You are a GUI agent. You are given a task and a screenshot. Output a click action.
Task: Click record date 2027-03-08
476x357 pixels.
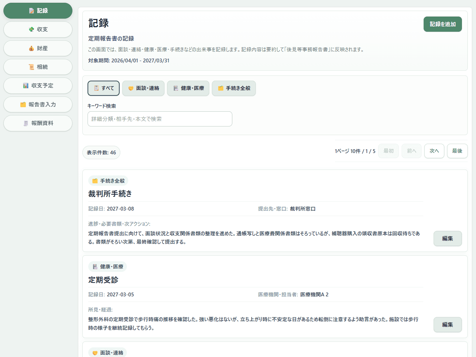[120, 209]
